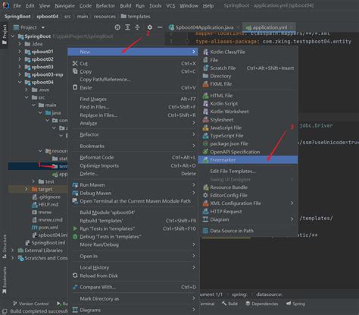Expand the spboot01 module in tree
The image size is (359, 315).
tap(20, 52)
